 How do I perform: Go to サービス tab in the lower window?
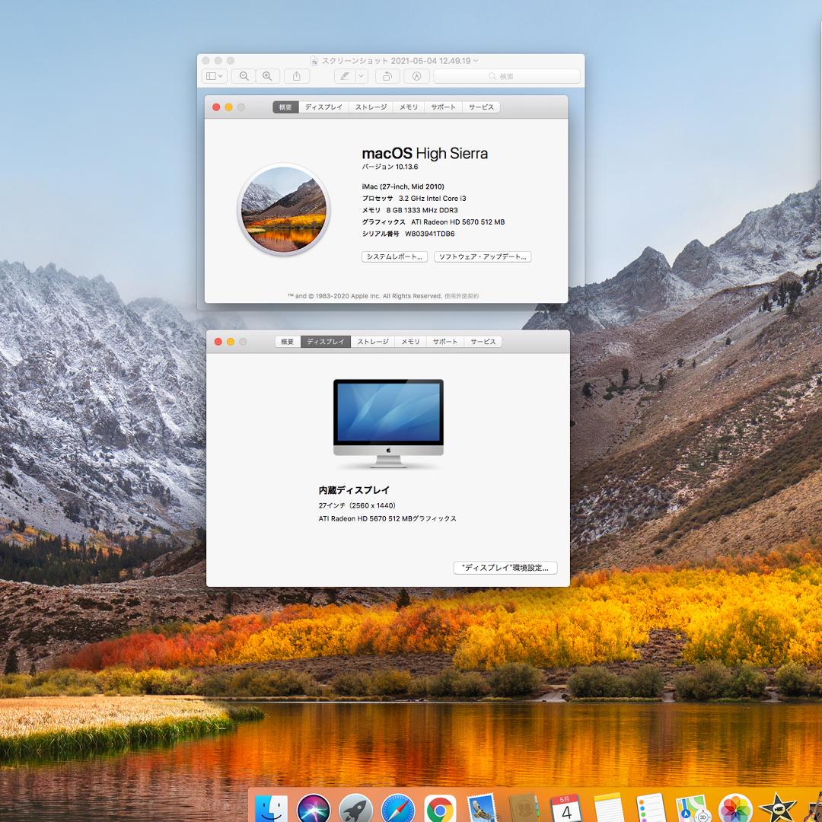tap(483, 342)
